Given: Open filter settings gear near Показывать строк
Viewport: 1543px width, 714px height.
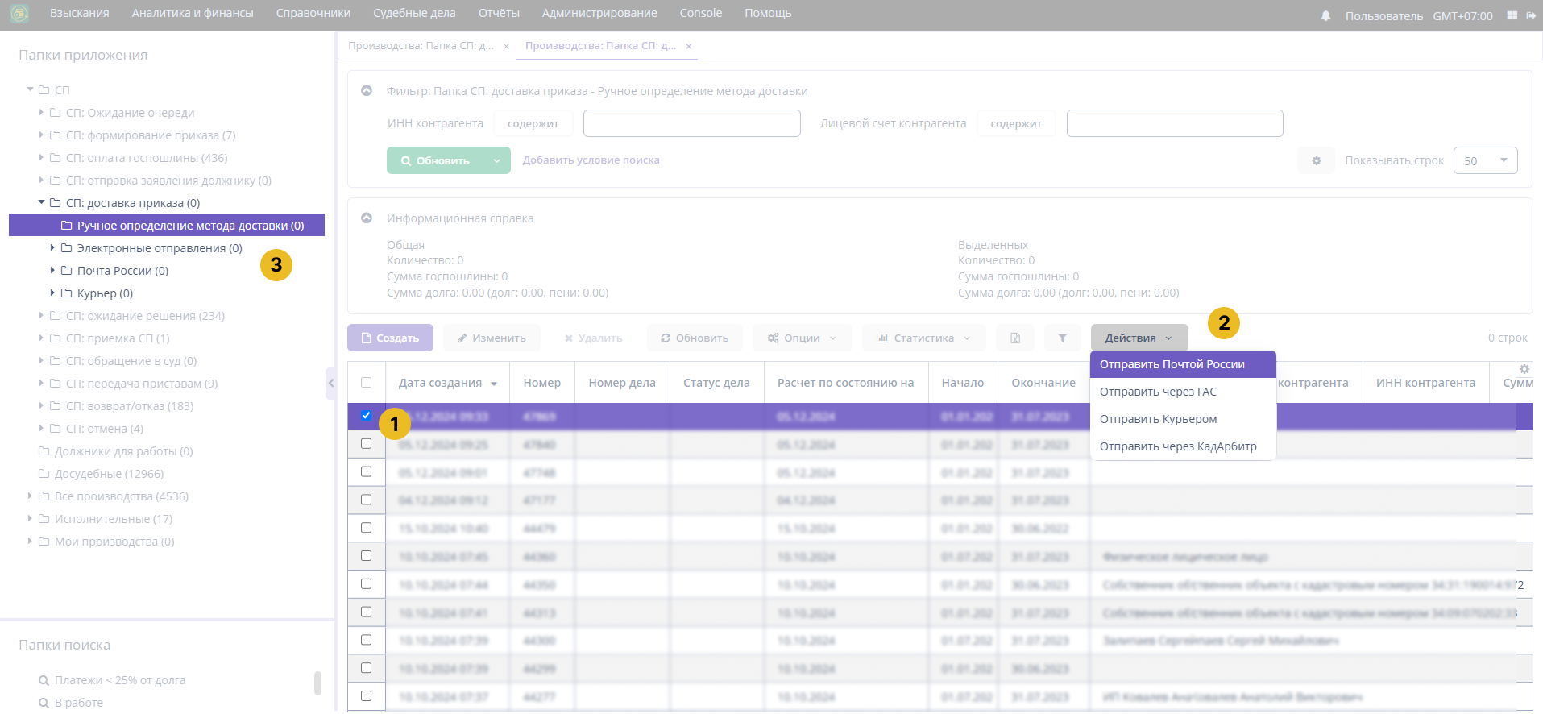Looking at the screenshot, I should (x=1316, y=160).
